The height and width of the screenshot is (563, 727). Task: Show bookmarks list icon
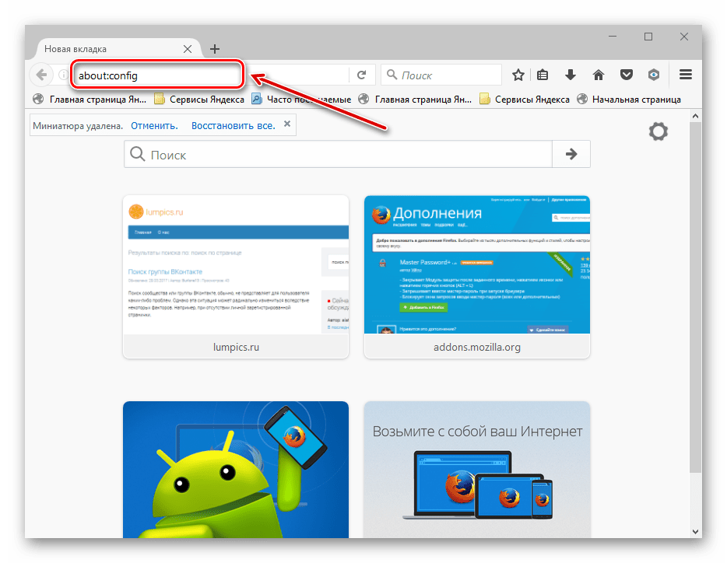(543, 75)
